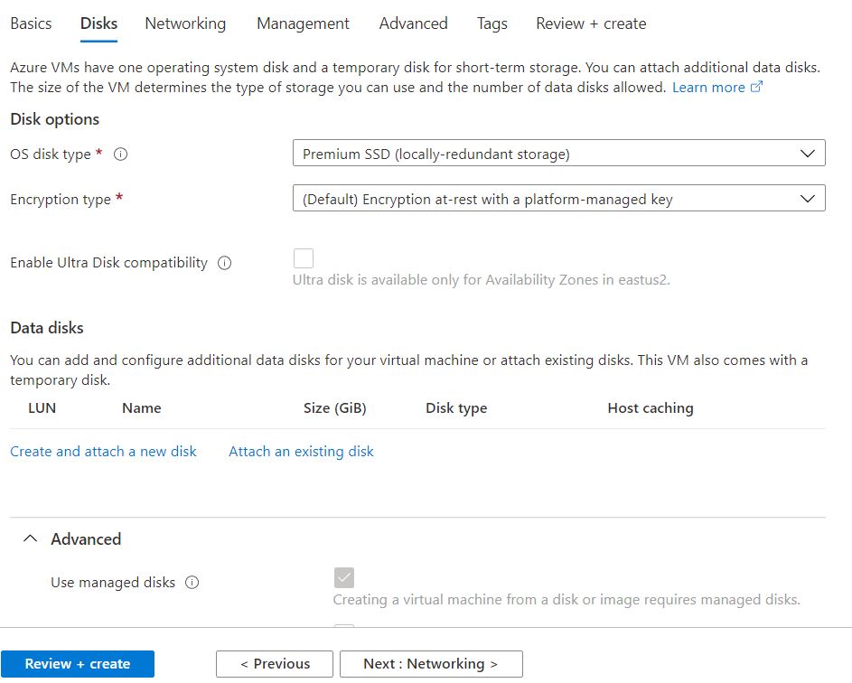This screenshot has width=852, height=683.
Task: Click info icon next to Enable Ultra Disk compatibility
Action: click(225, 263)
